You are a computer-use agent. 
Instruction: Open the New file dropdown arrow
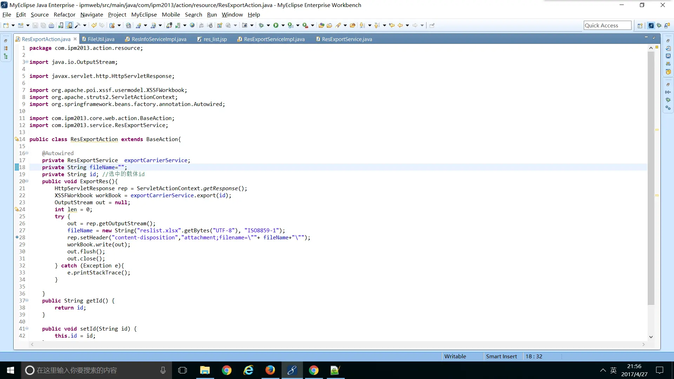13,25
